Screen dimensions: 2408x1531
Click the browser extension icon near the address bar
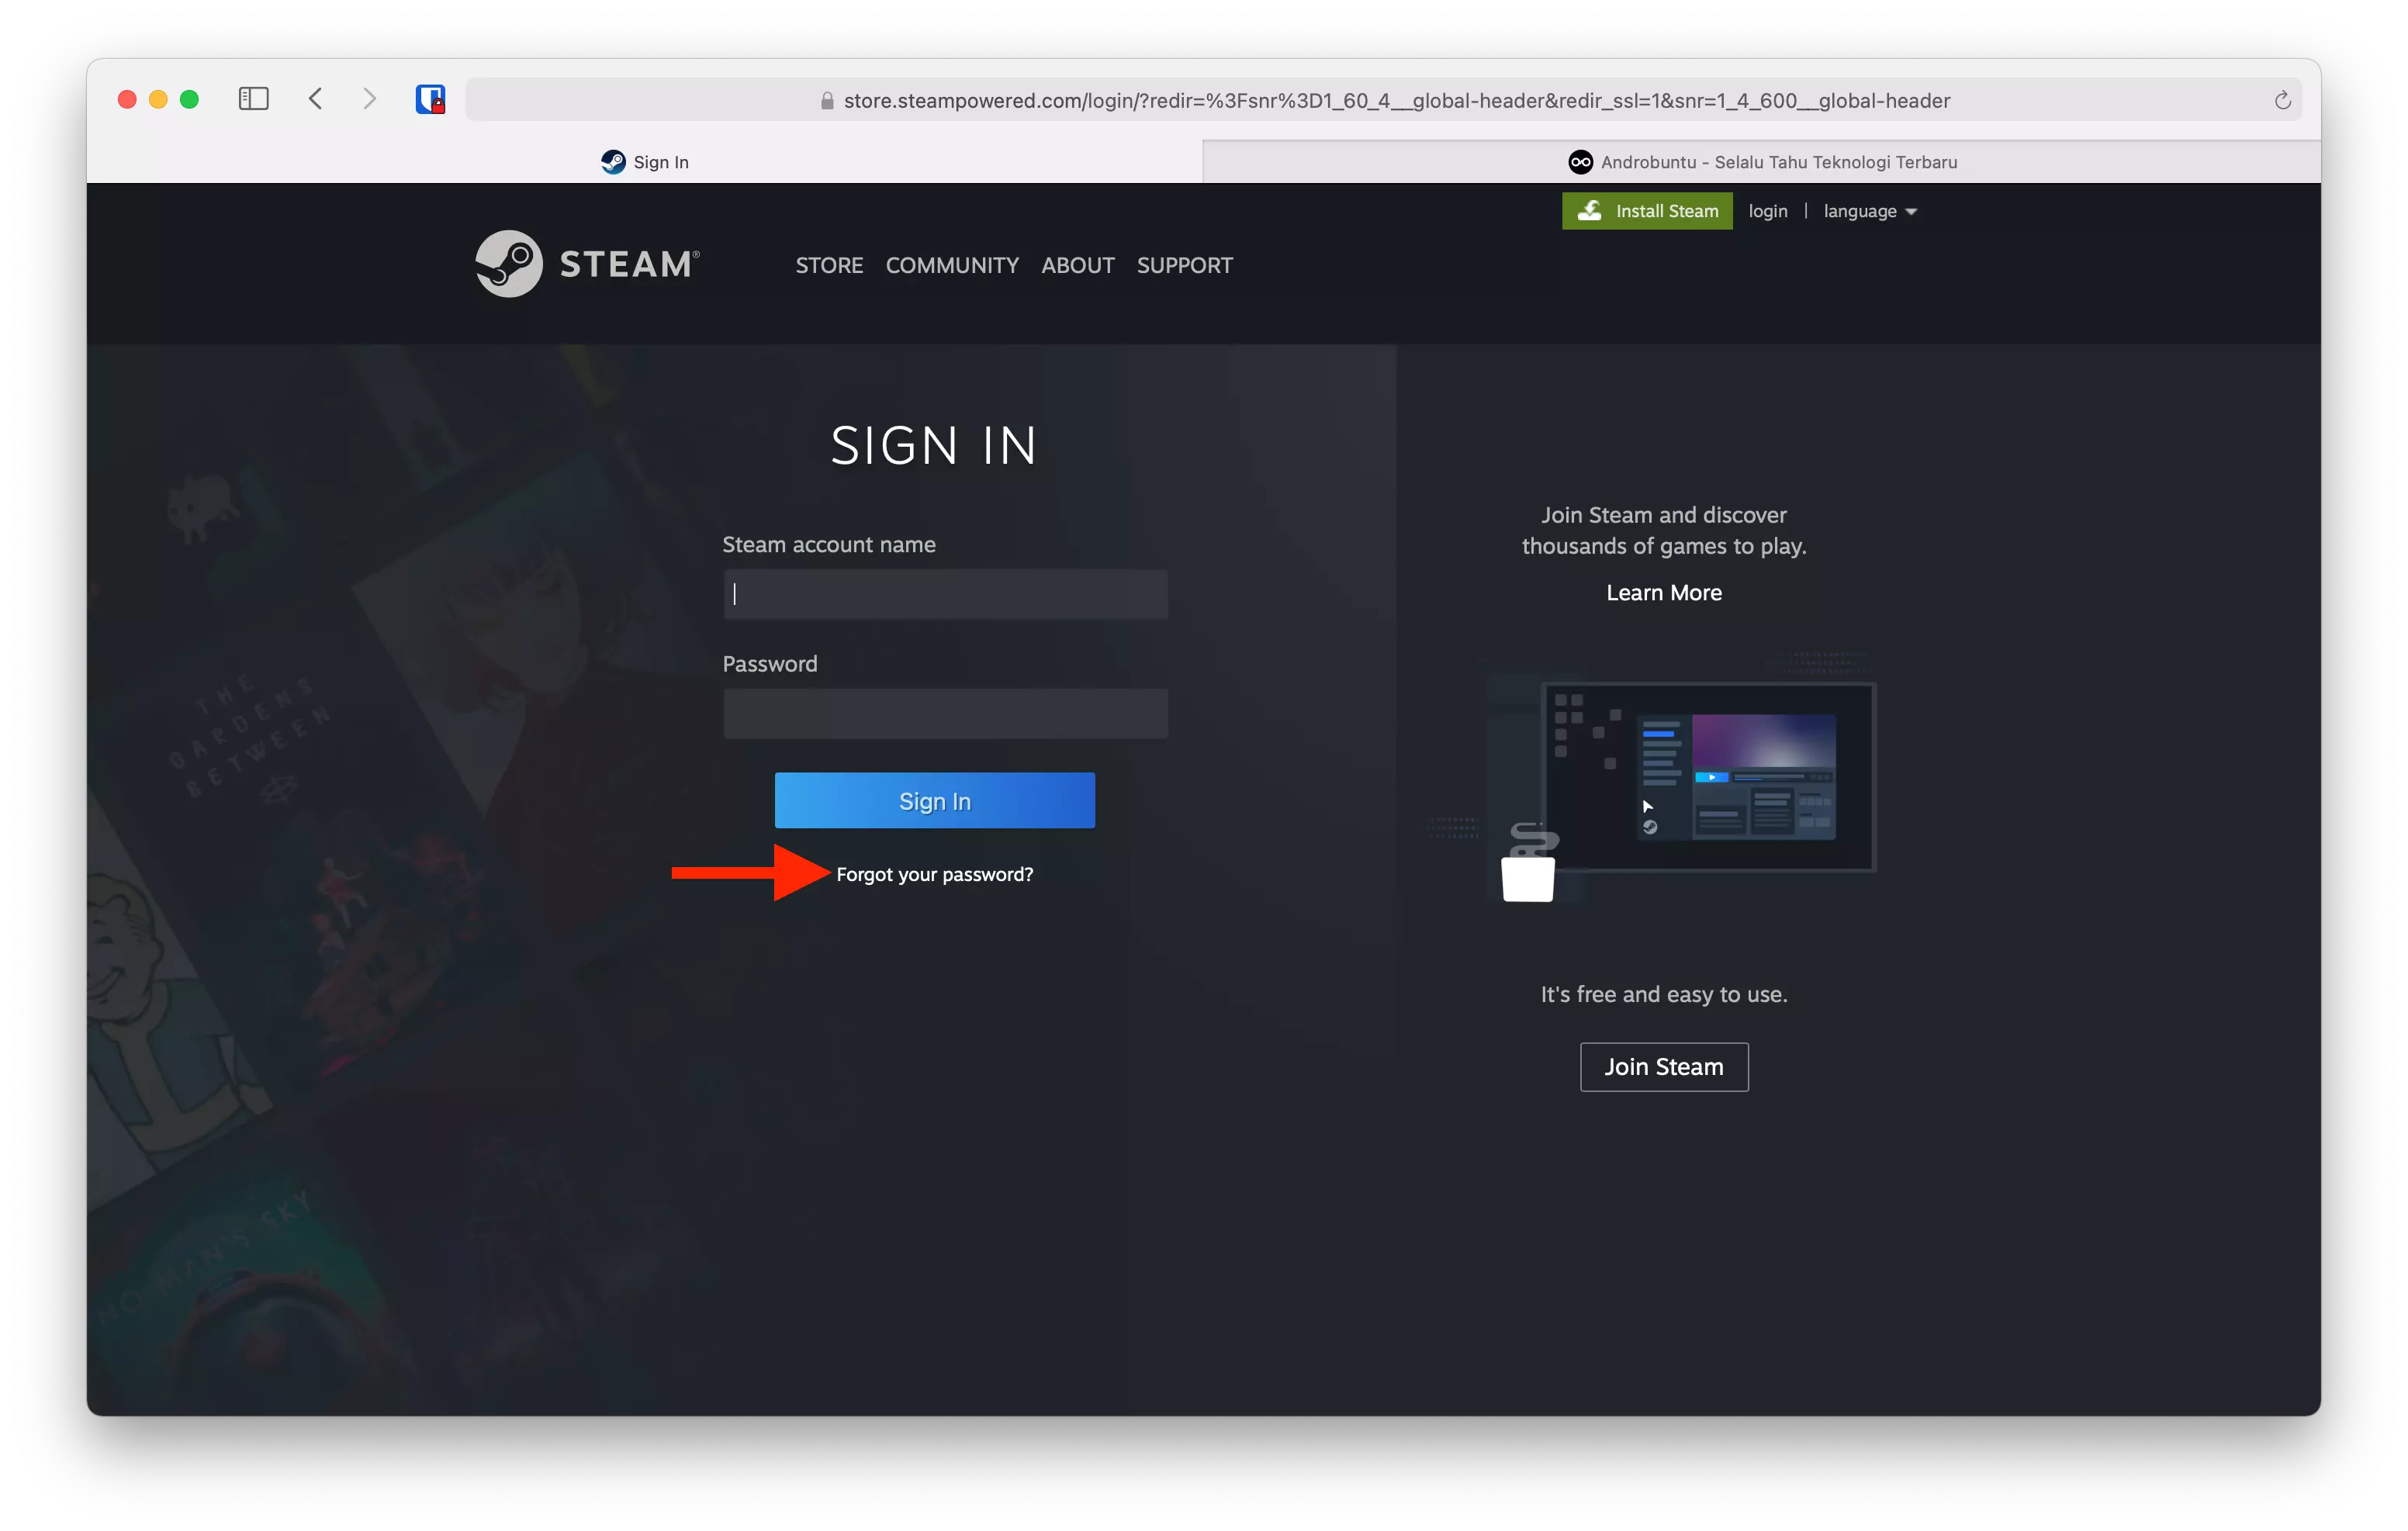click(x=431, y=99)
